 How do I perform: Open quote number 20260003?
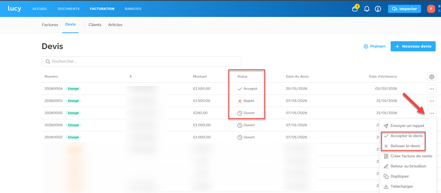tap(53, 101)
